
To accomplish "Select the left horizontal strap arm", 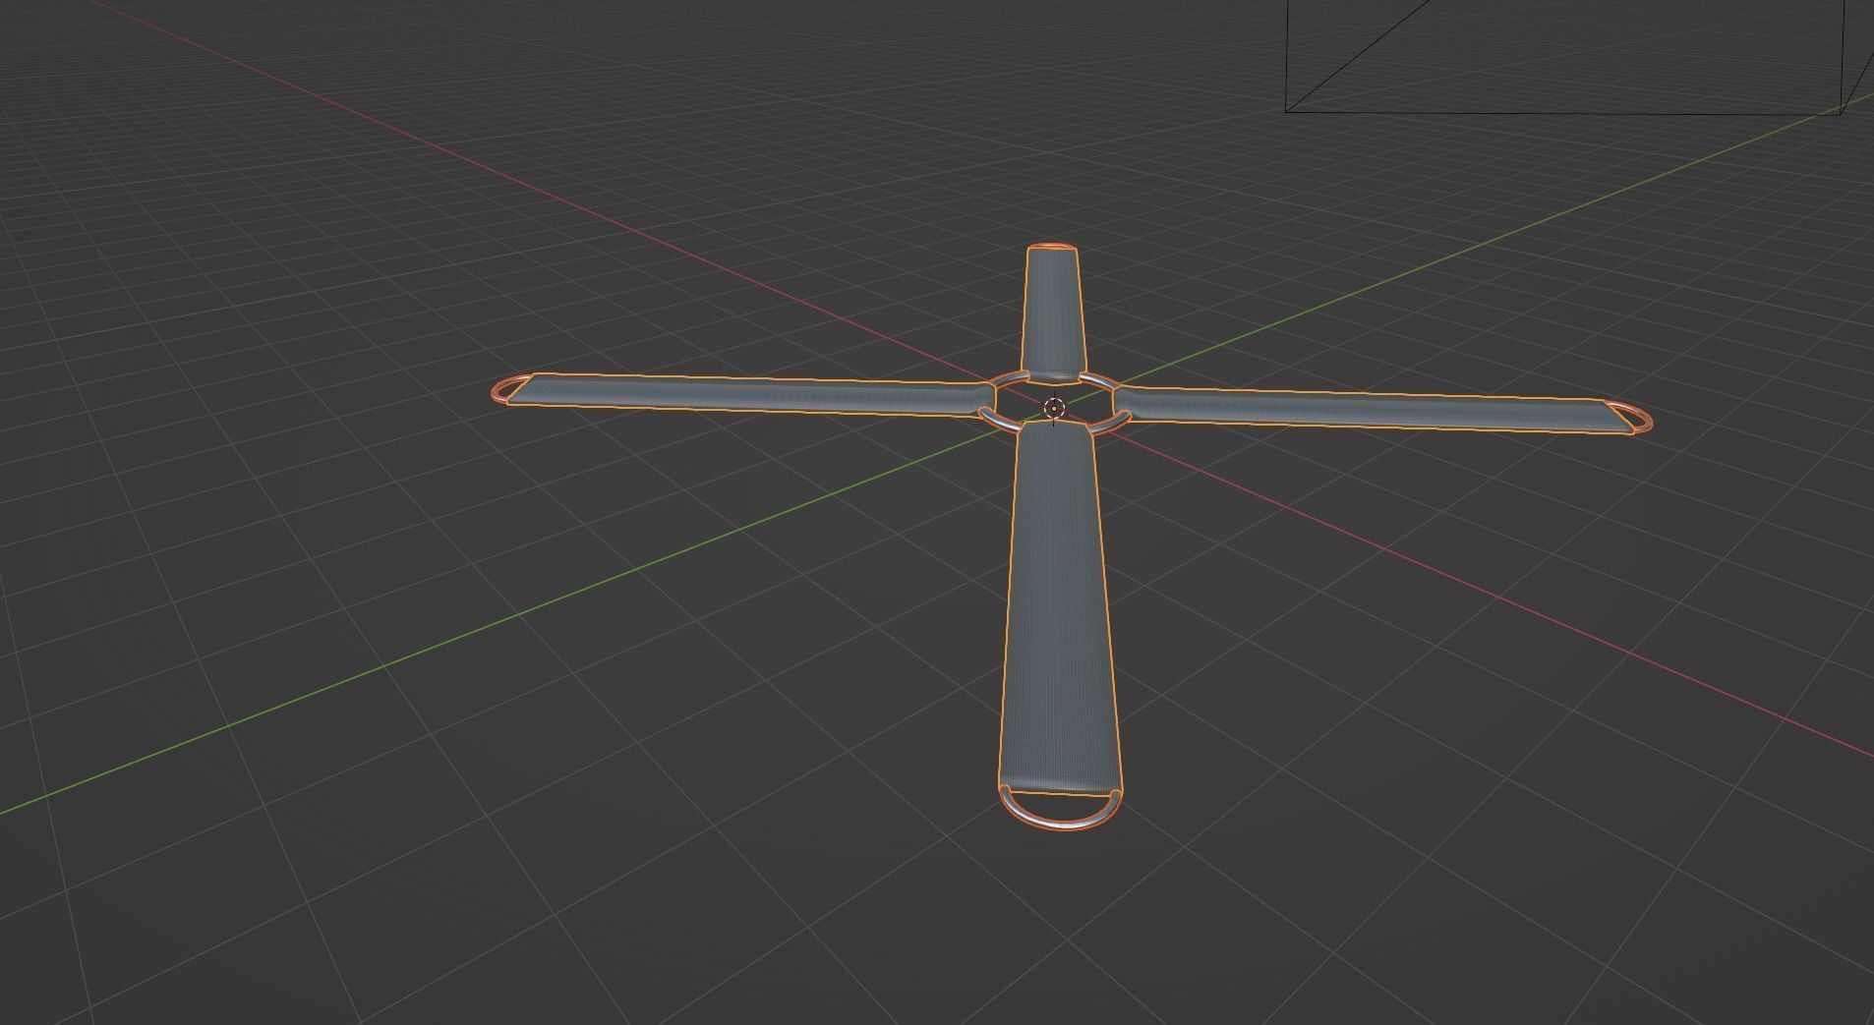I will coord(752,394).
